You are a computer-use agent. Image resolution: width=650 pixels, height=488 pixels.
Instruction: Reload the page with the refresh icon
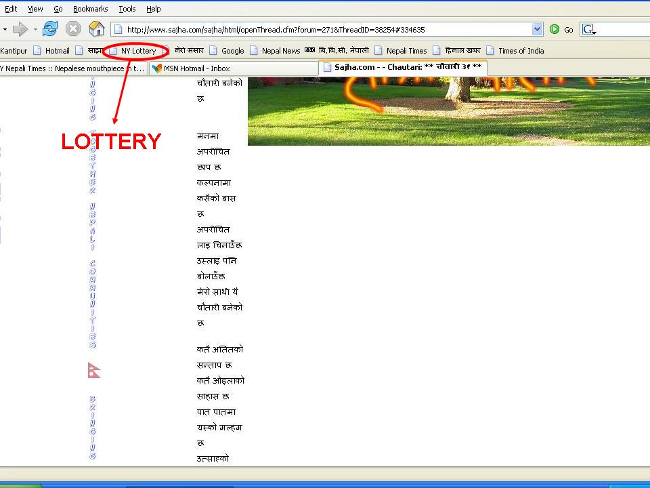coord(50,29)
